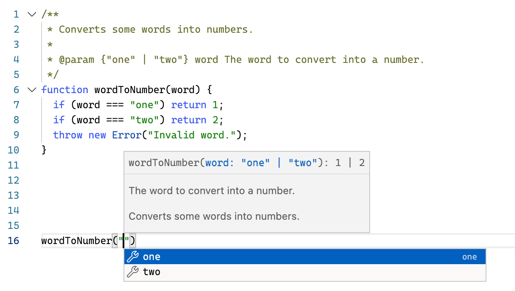The image size is (515, 291).
Task: Click the throw keyword on line 9
Action: tap(68, 135)
